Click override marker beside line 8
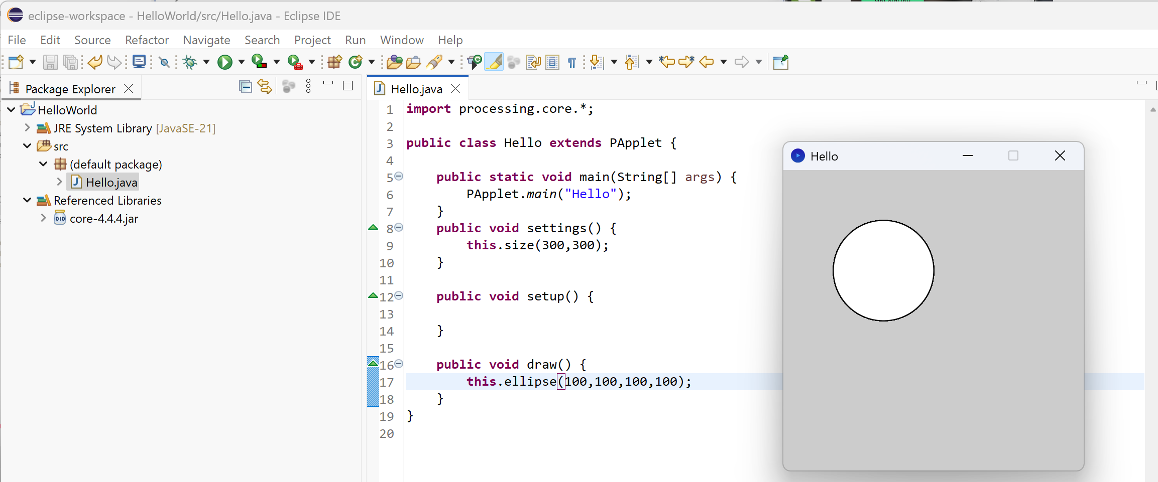This screenshot has width=1158, height=482. point(373,227)
